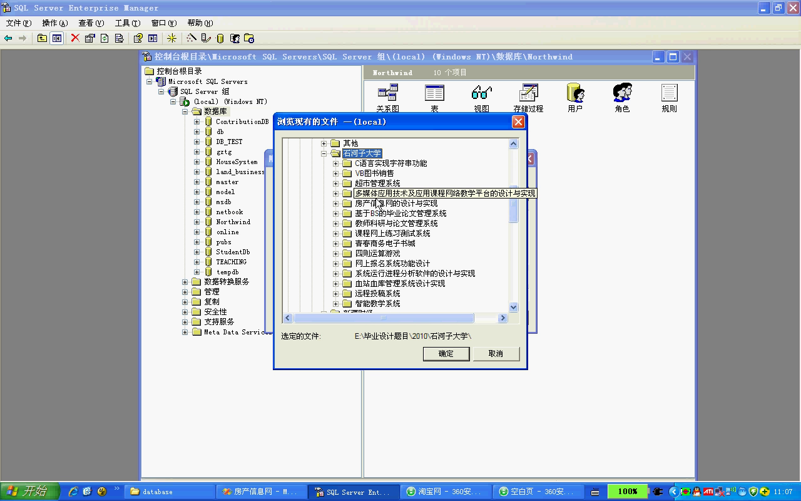
Task: Click vertical scrollbar down arrow in dialog
Action: pyautogui.click(x=514, y=307)
